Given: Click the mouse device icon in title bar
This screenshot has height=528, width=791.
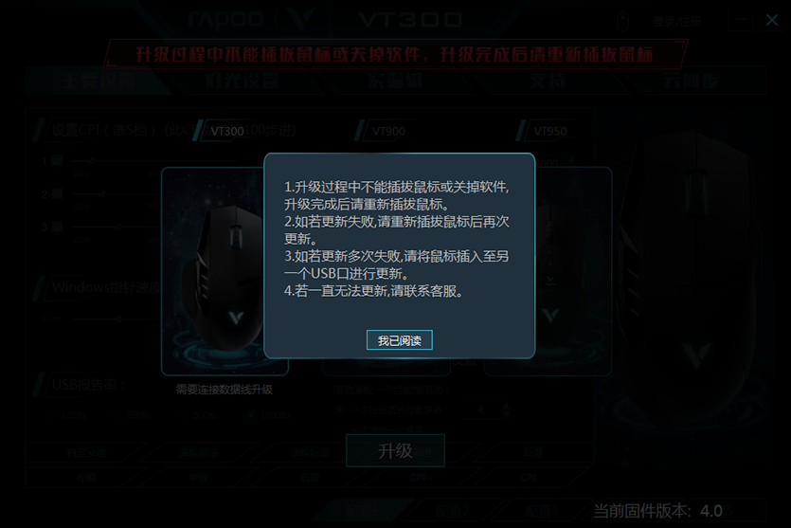Looking at the screenshot, I should [x=623, y=21].
